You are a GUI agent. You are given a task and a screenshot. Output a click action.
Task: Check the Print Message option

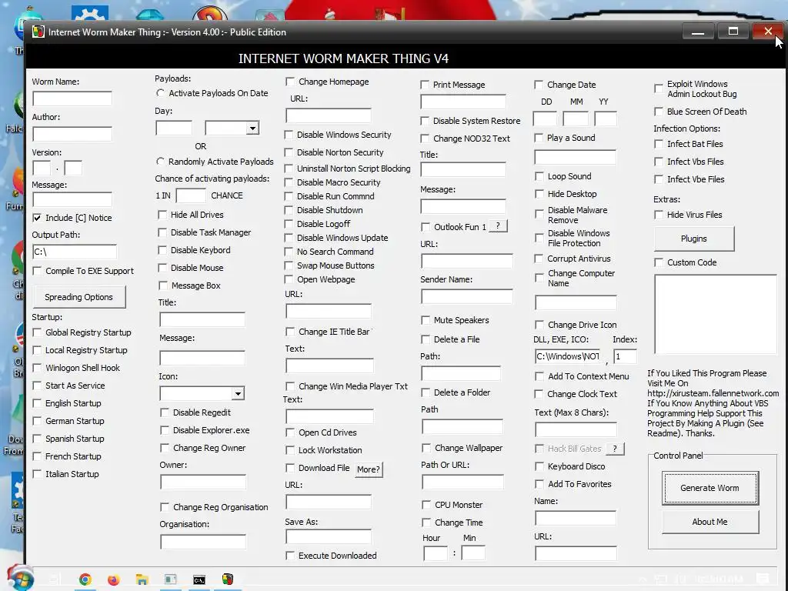pos(425,85)
